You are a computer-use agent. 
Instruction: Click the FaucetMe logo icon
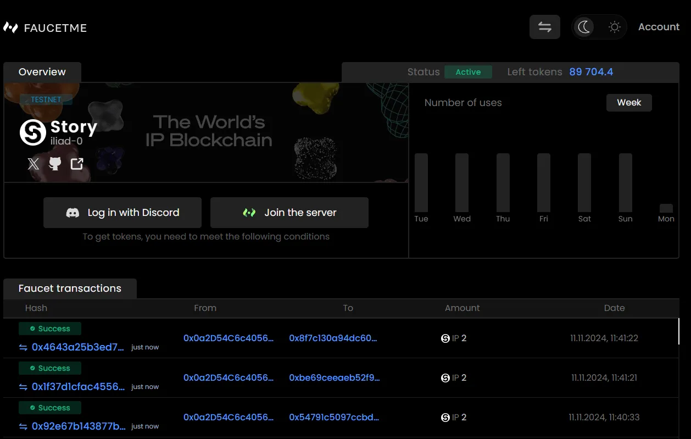pos(10,27)
